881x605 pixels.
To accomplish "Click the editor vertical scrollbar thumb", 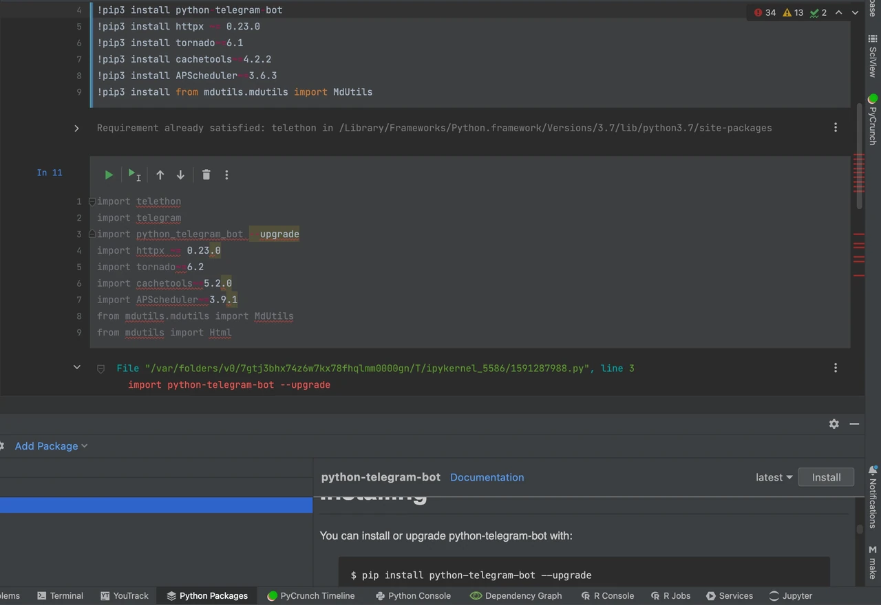I will coord(859,157).
